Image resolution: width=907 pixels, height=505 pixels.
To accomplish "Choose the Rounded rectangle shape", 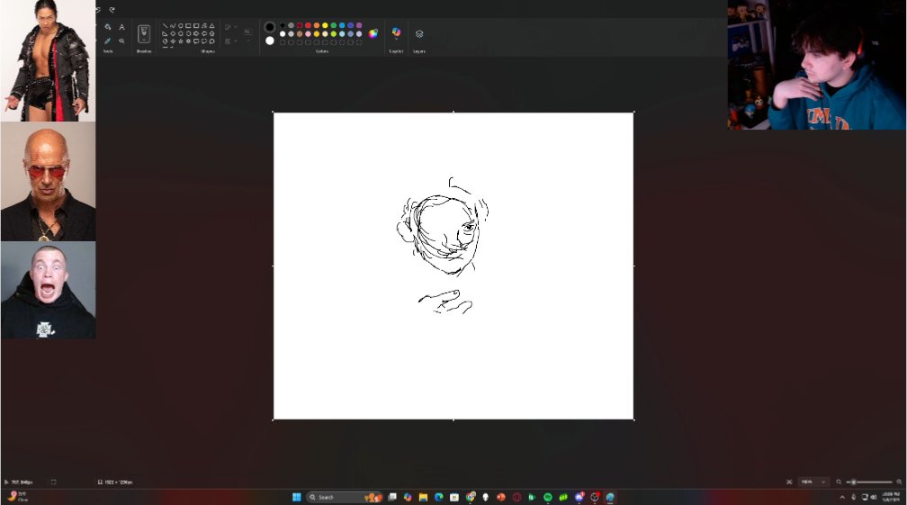I will [196, 26].
